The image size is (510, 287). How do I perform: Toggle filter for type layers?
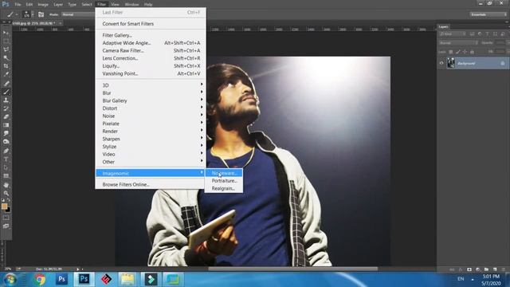pos(487,33)
